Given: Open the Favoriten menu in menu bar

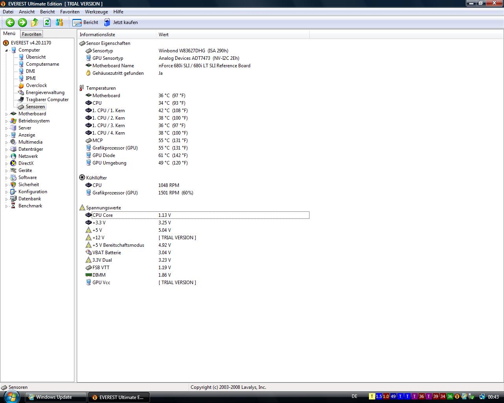Looking at the screenshot, I should tap(70, 12).
